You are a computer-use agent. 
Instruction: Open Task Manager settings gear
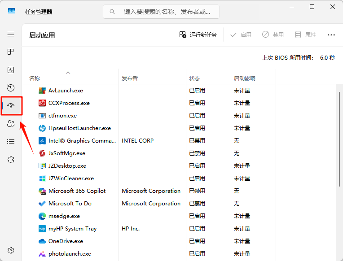point(11,250)
